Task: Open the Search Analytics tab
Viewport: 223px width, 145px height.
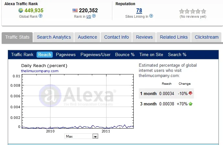Action: click(x=54, y=37)
